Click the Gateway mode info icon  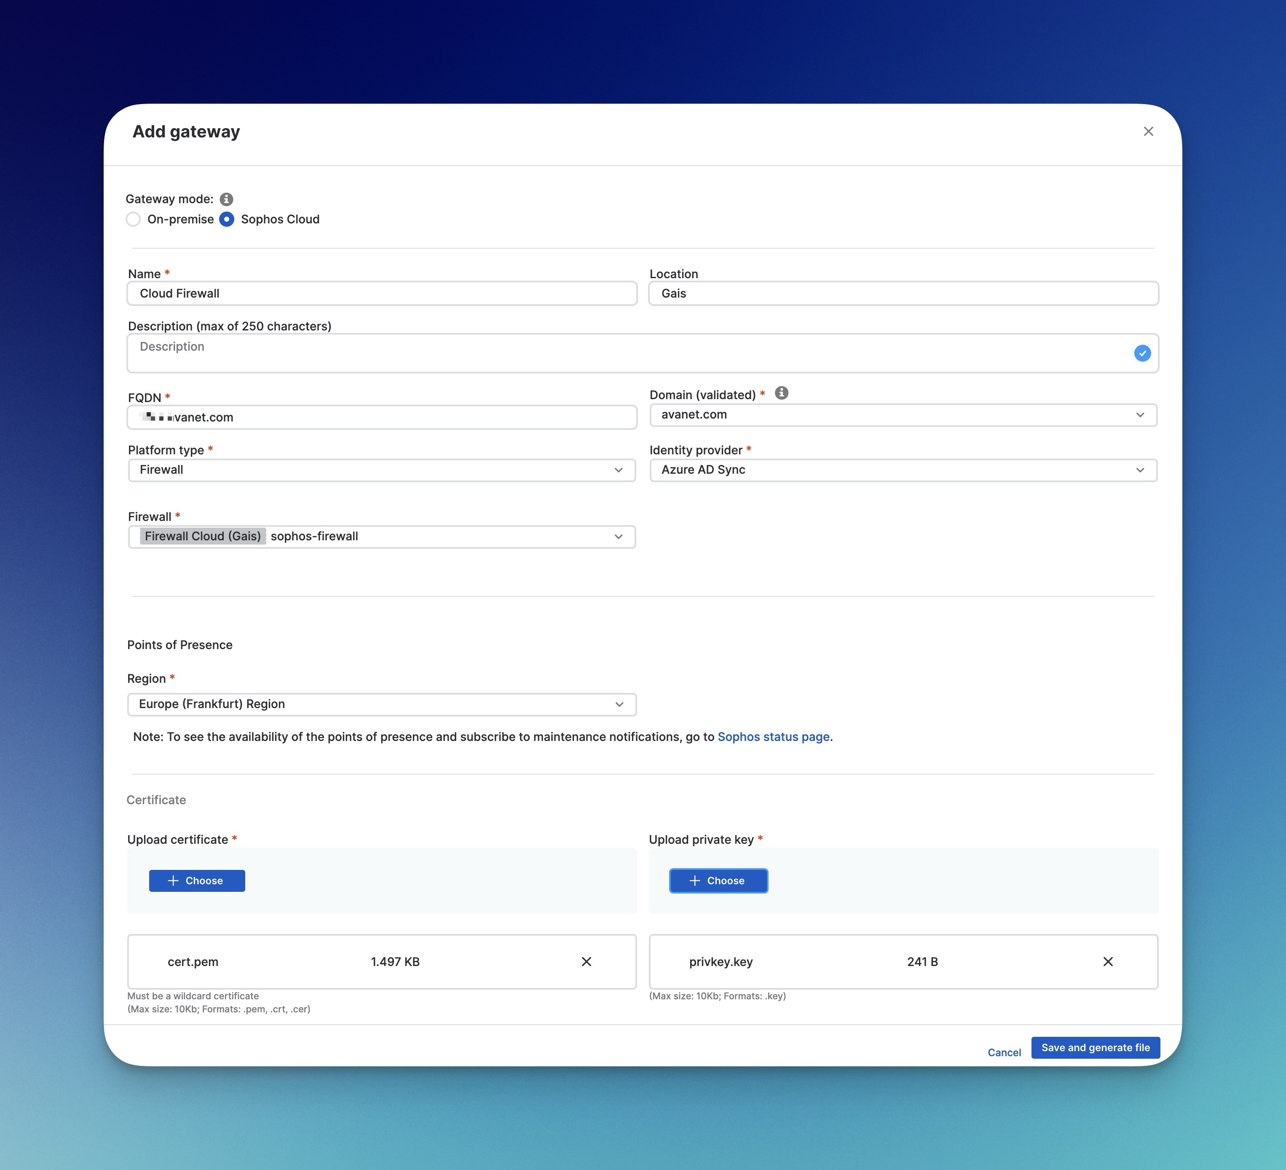(226, 199)
